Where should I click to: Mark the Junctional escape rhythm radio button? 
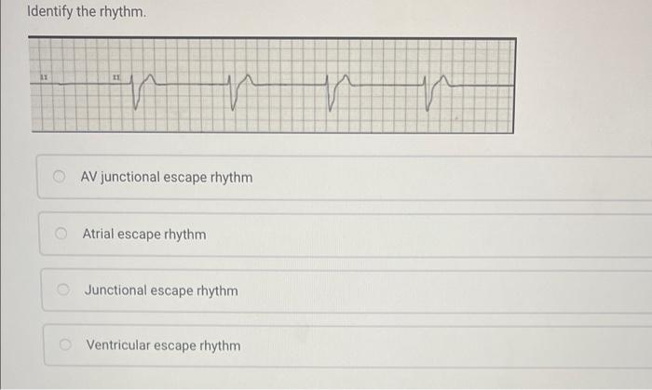[x=62, y=289]
